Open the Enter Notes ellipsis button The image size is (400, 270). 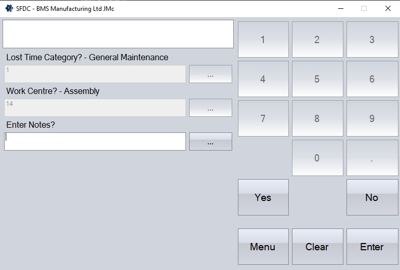(x=210, y=142)
